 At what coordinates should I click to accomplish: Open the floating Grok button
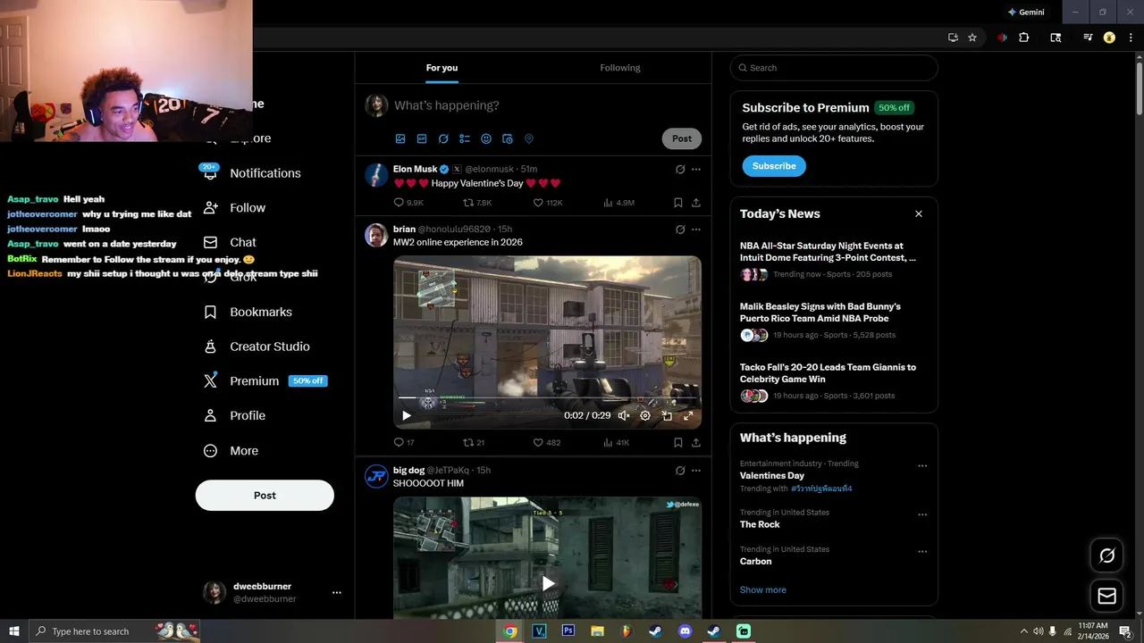pyautogui.click(x=1106, y=555)
